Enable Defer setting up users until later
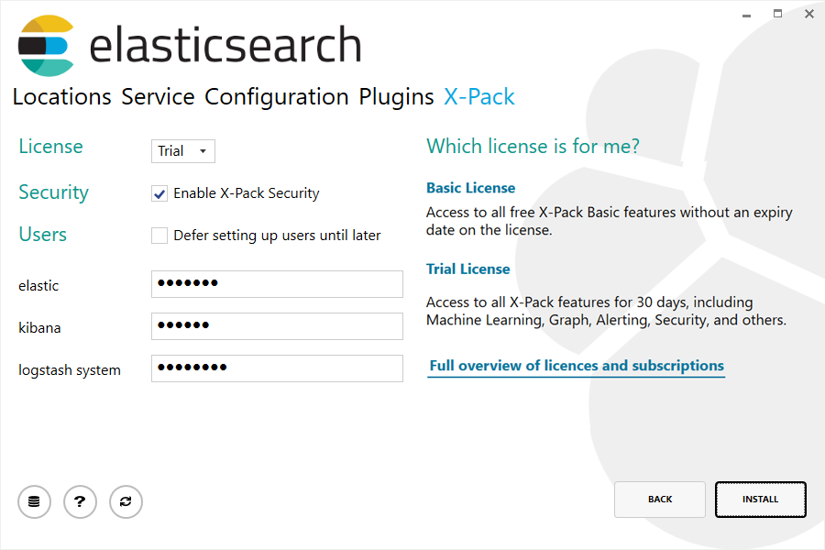The image size is (825, 550). [159, 236]
